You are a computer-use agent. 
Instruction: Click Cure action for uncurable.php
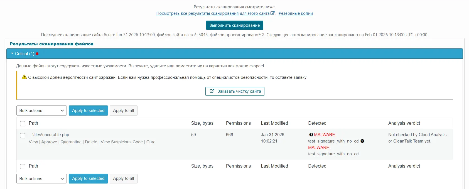pos(151,142)
